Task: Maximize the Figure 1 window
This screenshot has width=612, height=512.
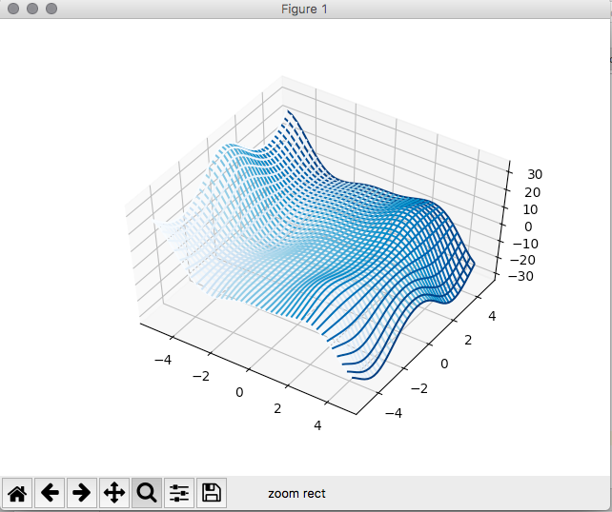Action: tap(51, 9)
